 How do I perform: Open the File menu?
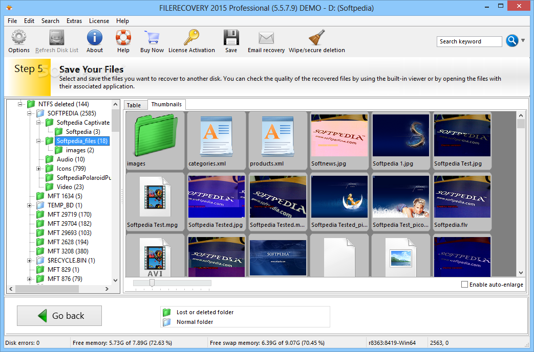(12, 21)
